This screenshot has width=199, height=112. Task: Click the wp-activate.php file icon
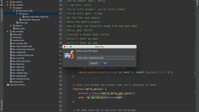click(x=11, y=43)
